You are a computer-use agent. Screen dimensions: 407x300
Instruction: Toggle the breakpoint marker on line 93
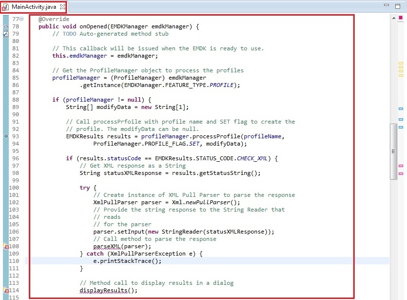pos(5,136)
